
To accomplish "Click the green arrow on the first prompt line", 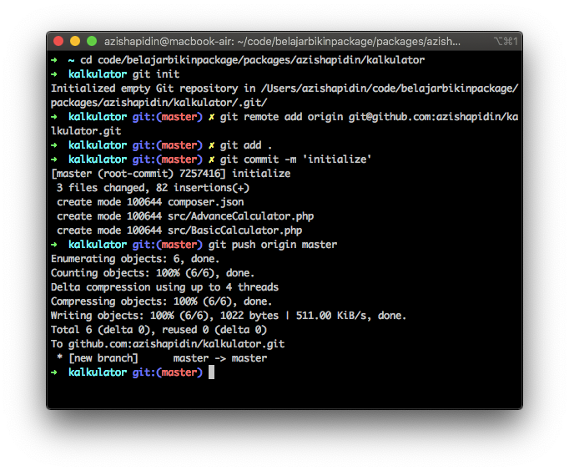I will tap(54, 60).
